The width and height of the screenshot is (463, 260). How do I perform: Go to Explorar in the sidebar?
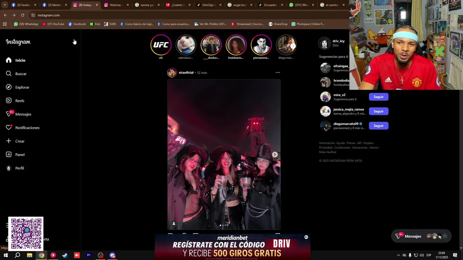click(x=17, y=87)
